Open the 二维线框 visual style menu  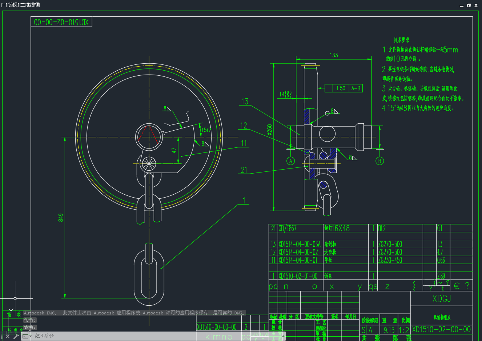tap(29, 5)
